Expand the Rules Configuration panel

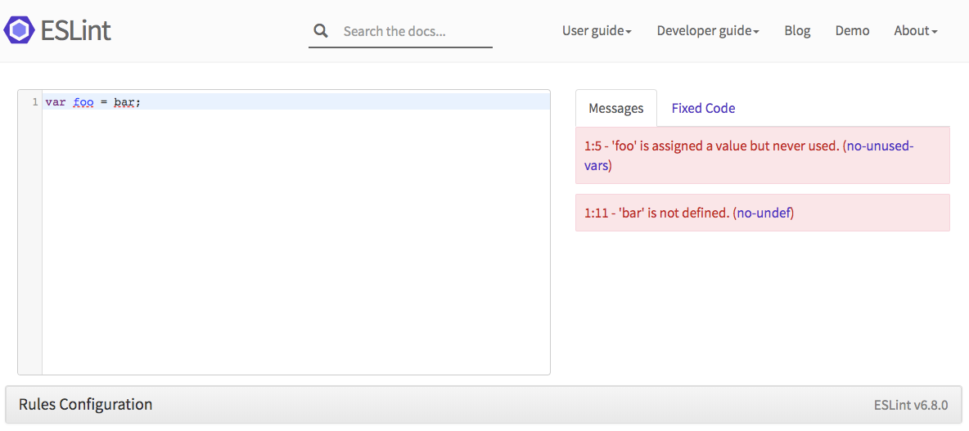tap(86, 404)
